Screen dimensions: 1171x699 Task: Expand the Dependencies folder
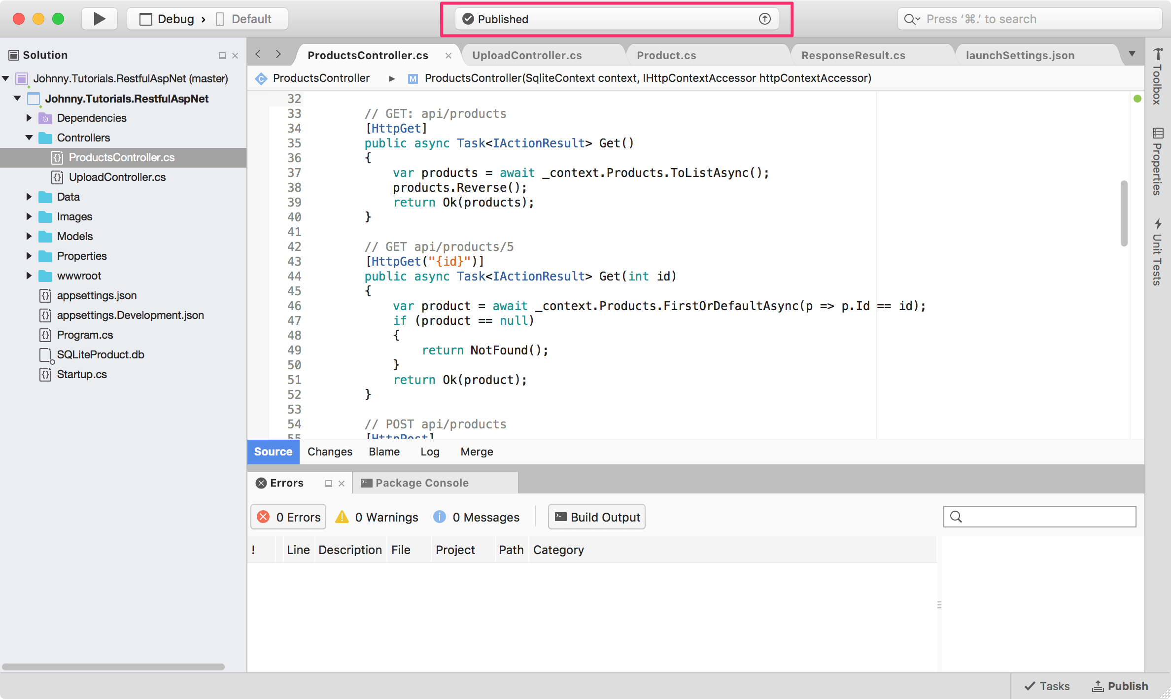[29, 118]
